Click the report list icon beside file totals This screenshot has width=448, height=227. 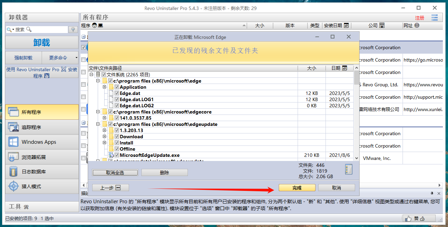click(349, 169)
